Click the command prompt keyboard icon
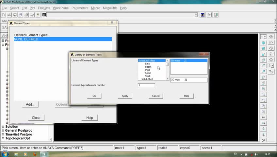Screen dimensions: 277x157 pos(44,15)
